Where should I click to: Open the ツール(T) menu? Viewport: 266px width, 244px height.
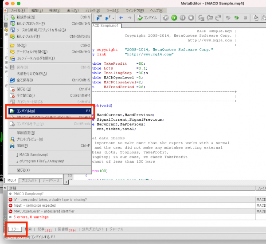113,11
